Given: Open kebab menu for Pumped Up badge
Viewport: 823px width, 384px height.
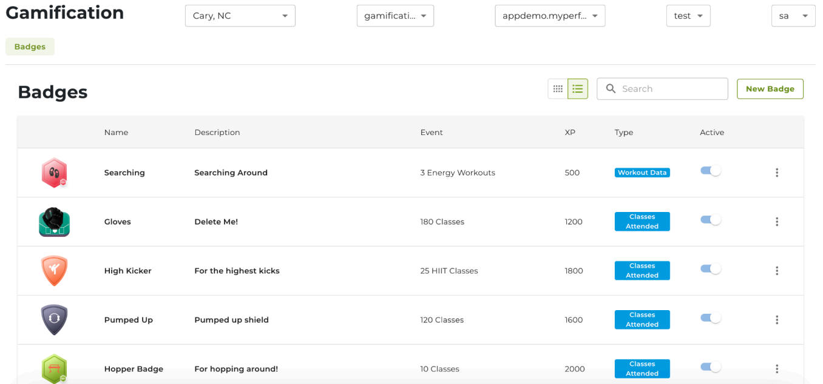Looking at the screenshot, I should [776, 320].
